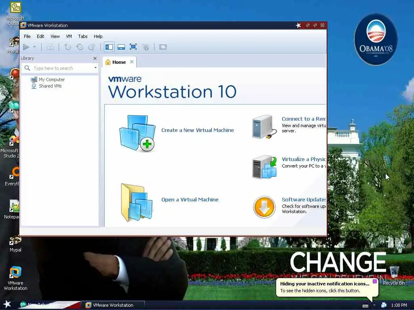Toggle the thumbnail bar toolbar button

(x=121, y=47)
